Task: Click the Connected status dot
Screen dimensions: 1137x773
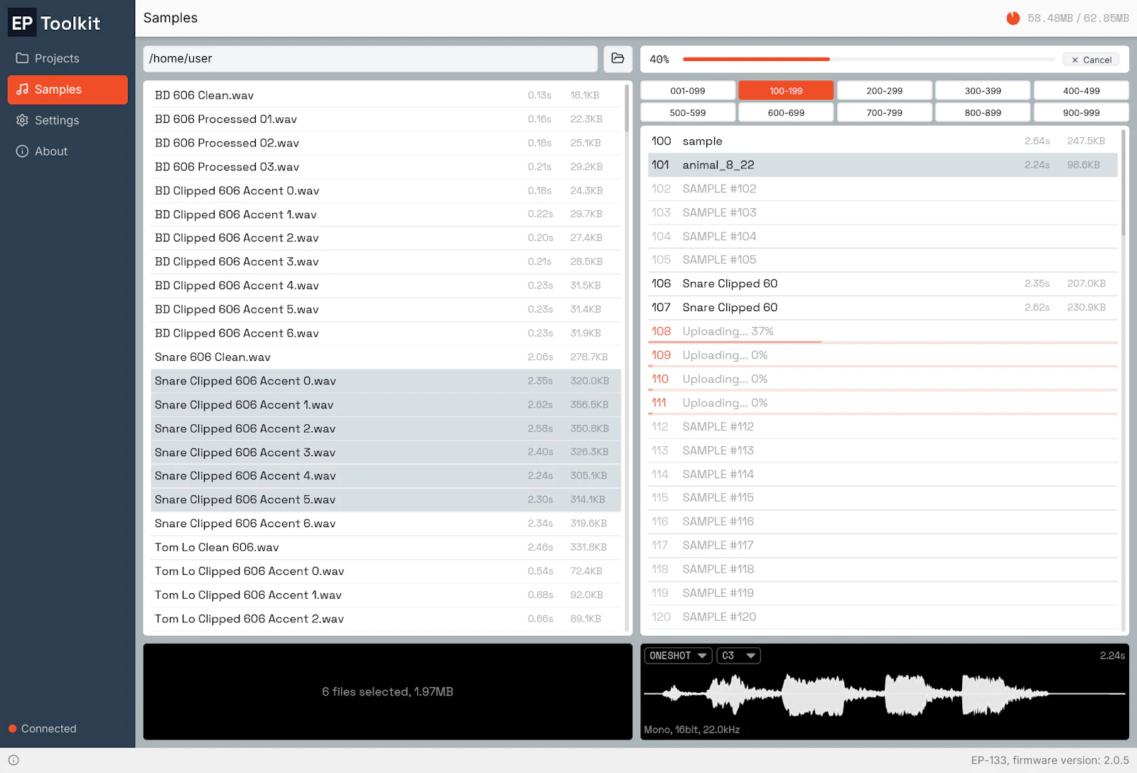Action: [13, 729]
